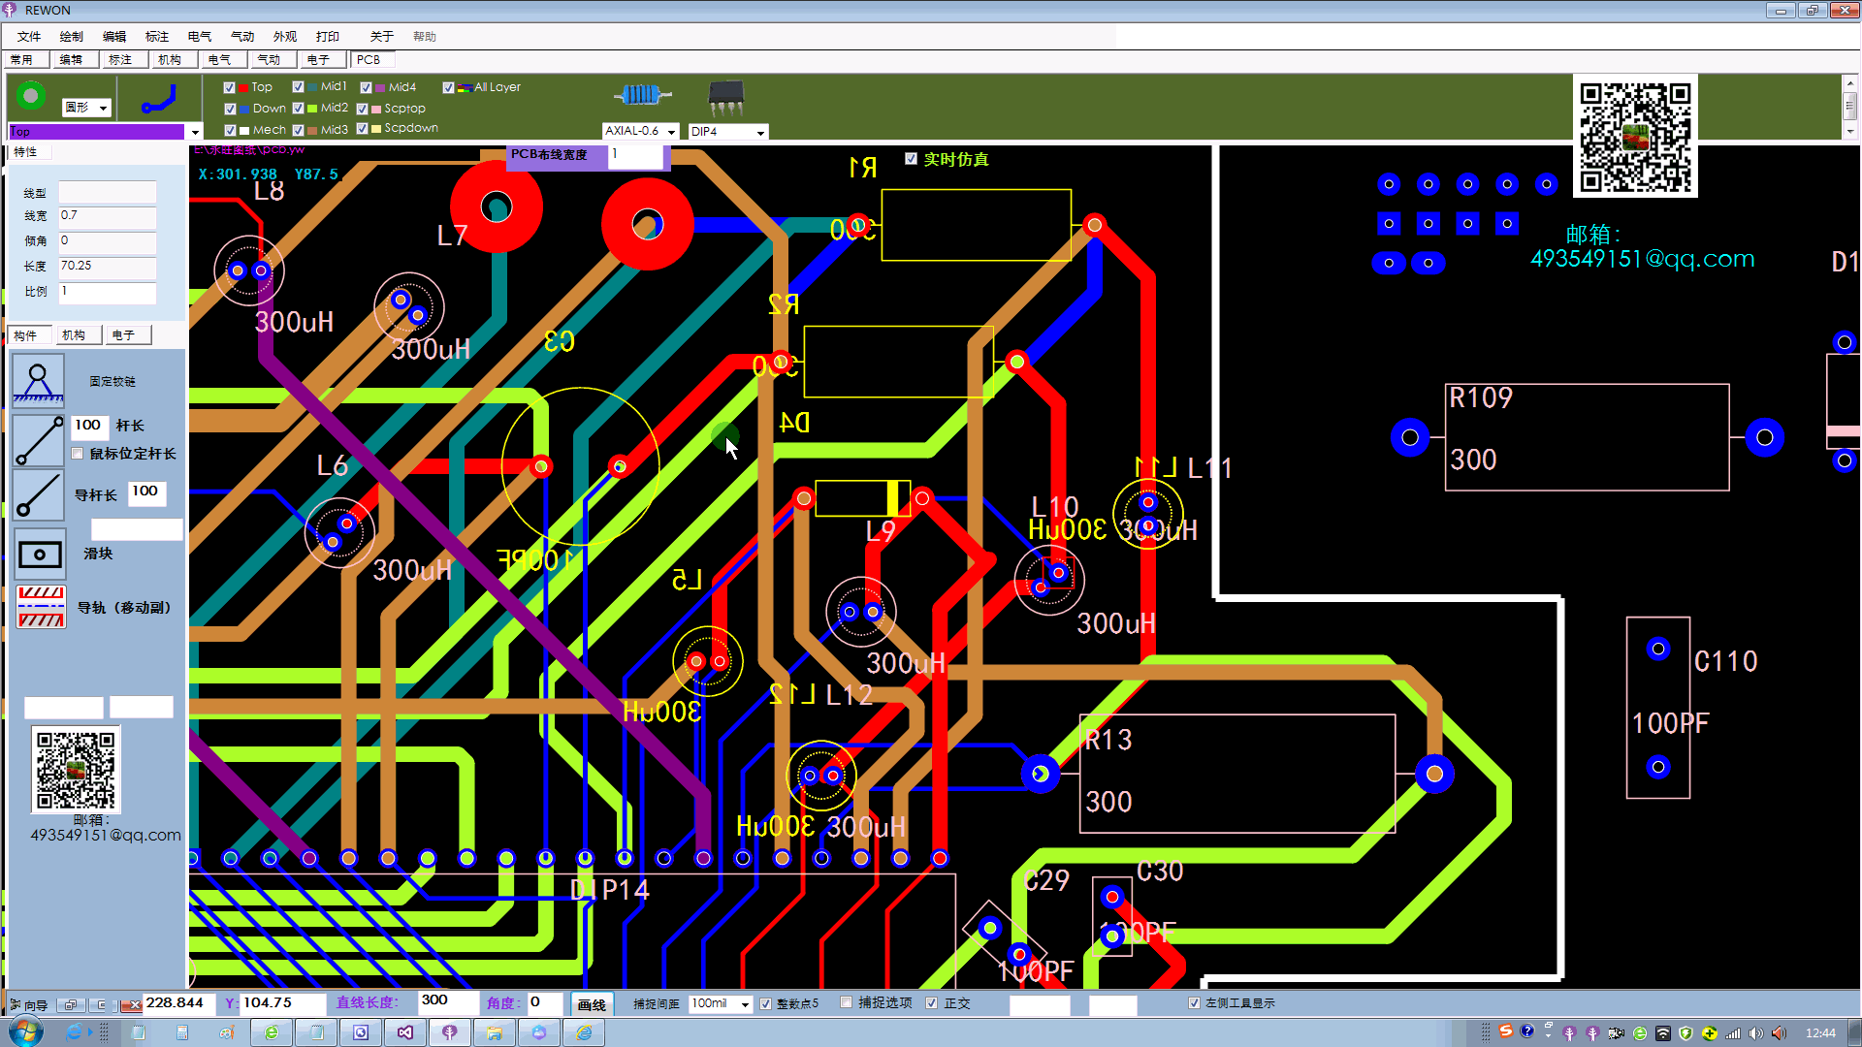The width and height of the screenshot is (1862, 1047).
Task: Click the 特性 properties tab button
Action: (30, 152)
